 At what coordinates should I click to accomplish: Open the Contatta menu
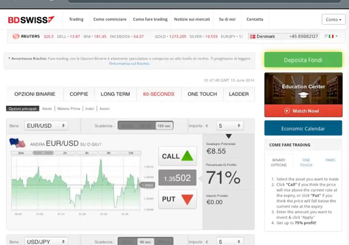click(255, 20)
